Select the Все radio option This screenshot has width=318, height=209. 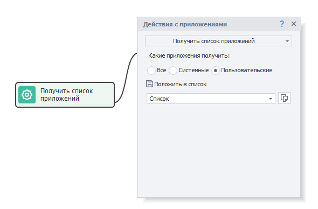[151, 71]
